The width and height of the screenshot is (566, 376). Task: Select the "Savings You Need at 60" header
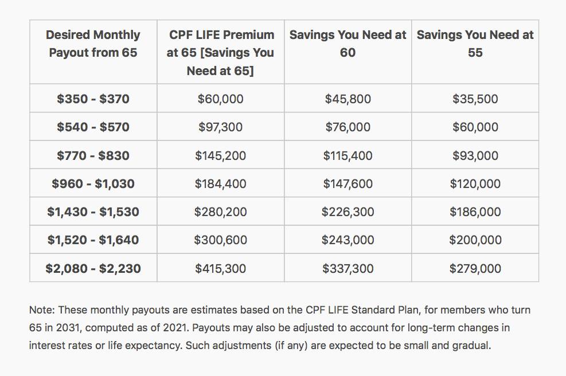[x=348, y=44]
